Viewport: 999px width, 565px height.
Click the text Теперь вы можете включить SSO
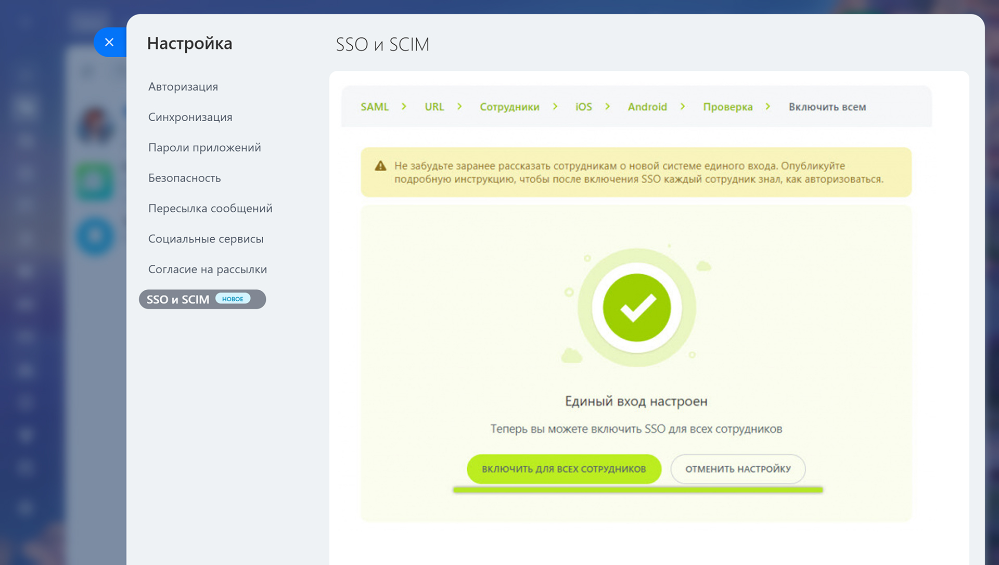coord(636,429)
